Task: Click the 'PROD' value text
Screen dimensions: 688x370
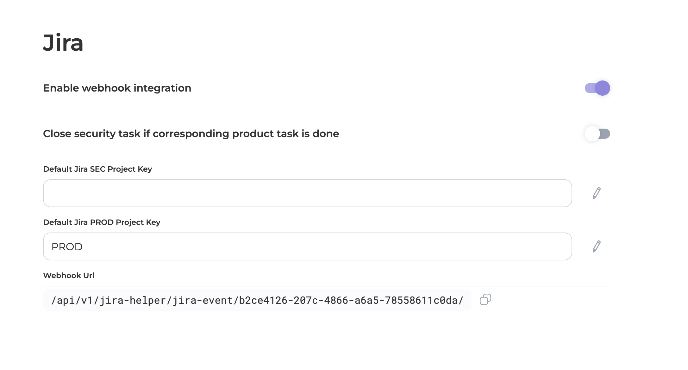Action: point(67,247)
